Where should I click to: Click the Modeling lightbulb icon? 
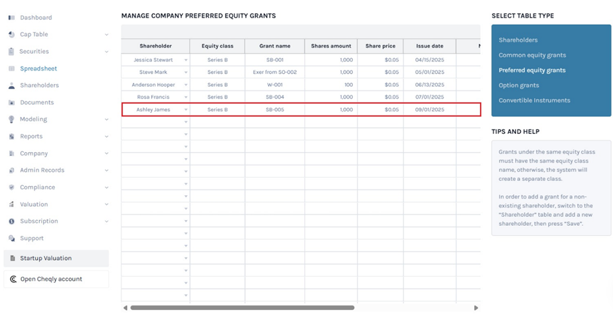coord(12,119)
